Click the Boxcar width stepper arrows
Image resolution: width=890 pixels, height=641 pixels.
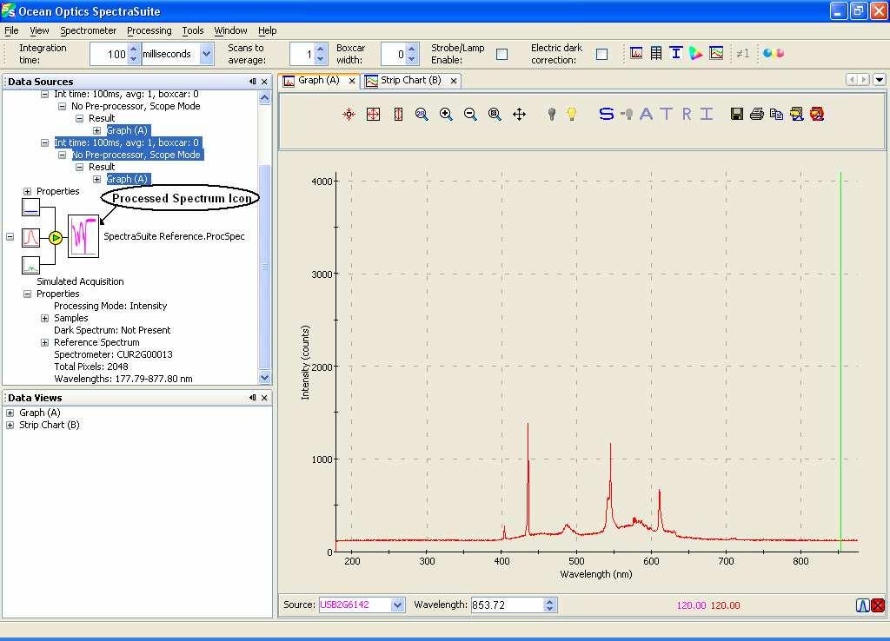[413, 54]
